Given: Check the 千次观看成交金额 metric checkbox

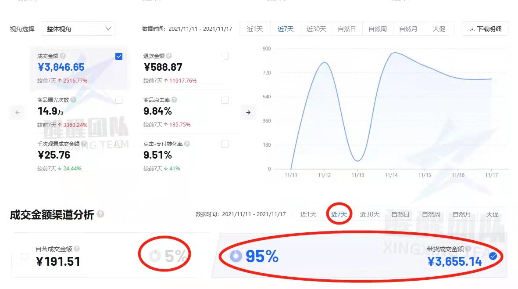Looking at the screenshot, I should (x=119, y=144).
